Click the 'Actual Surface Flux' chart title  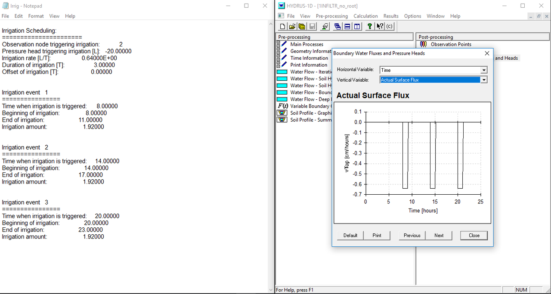[373, 95]
